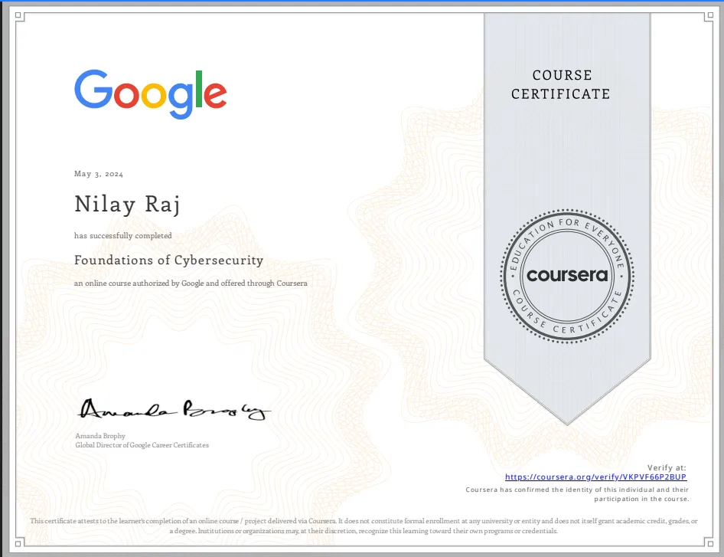
Task: Click the 'Verify at:' label
Action: coord(667,468)
